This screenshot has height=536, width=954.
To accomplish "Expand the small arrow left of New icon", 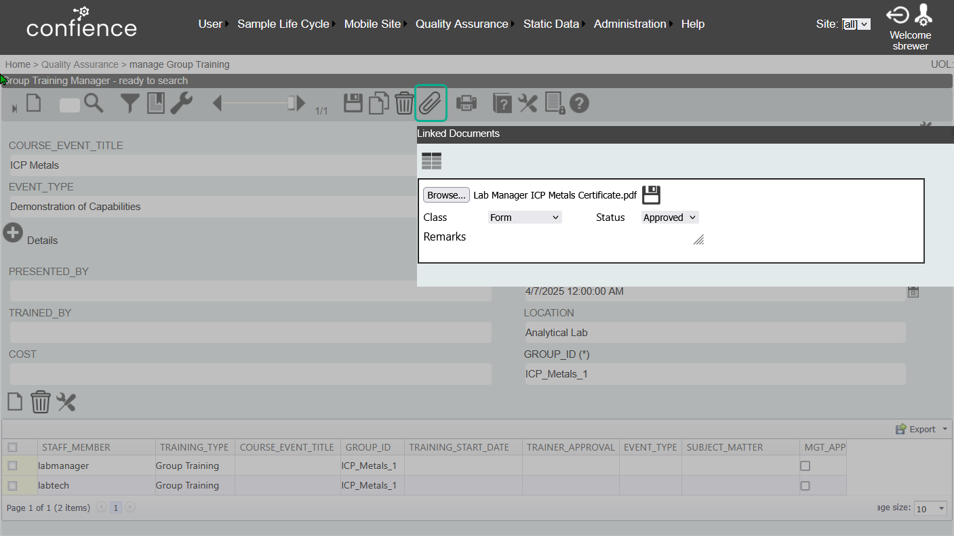I will coord(15,108).
